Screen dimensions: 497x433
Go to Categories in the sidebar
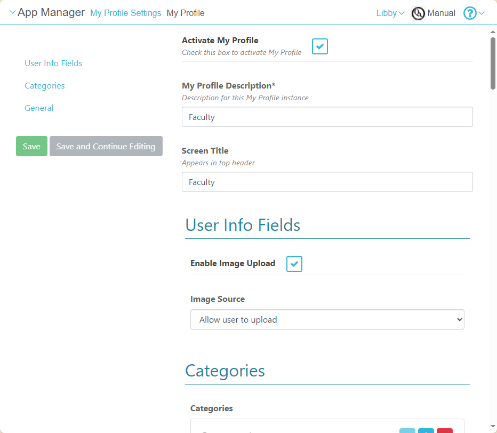(x=45, y=86)
